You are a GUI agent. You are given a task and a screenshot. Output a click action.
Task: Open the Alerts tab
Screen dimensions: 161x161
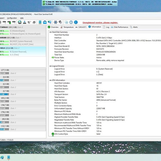pyautogui.click(x=134, y=27)
